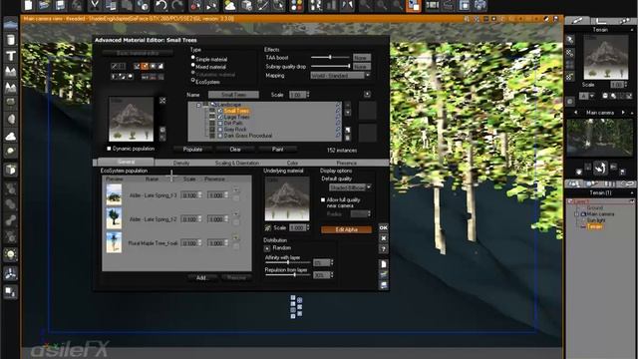Click the orange highlighted toolbar icon
This screenshot has width=638, height=359.
[413, 5]
